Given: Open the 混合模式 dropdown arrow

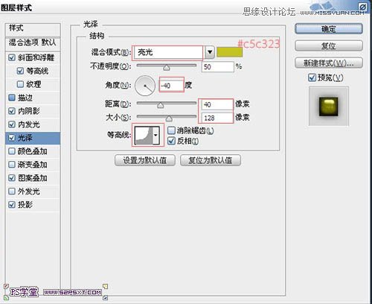Looking at the screenshot, I should [x=210, y=52].
